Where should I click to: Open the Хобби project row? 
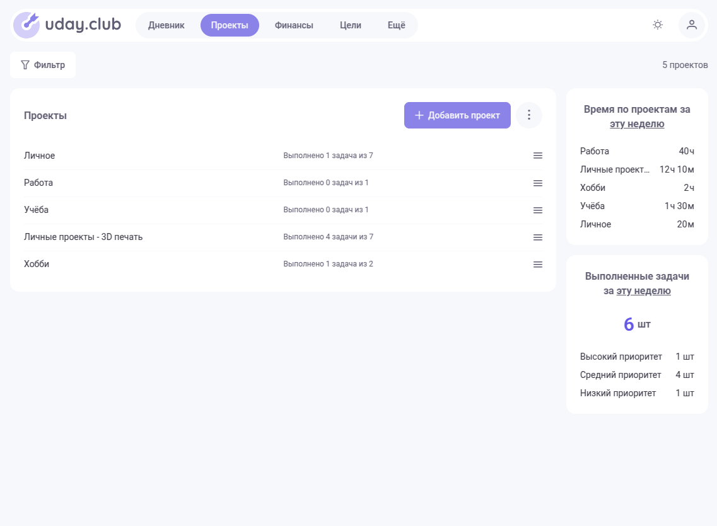pyautogui.click(x=37, y=264)
